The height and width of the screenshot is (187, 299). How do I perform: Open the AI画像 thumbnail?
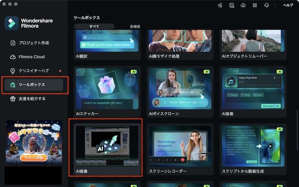[107, 146]
